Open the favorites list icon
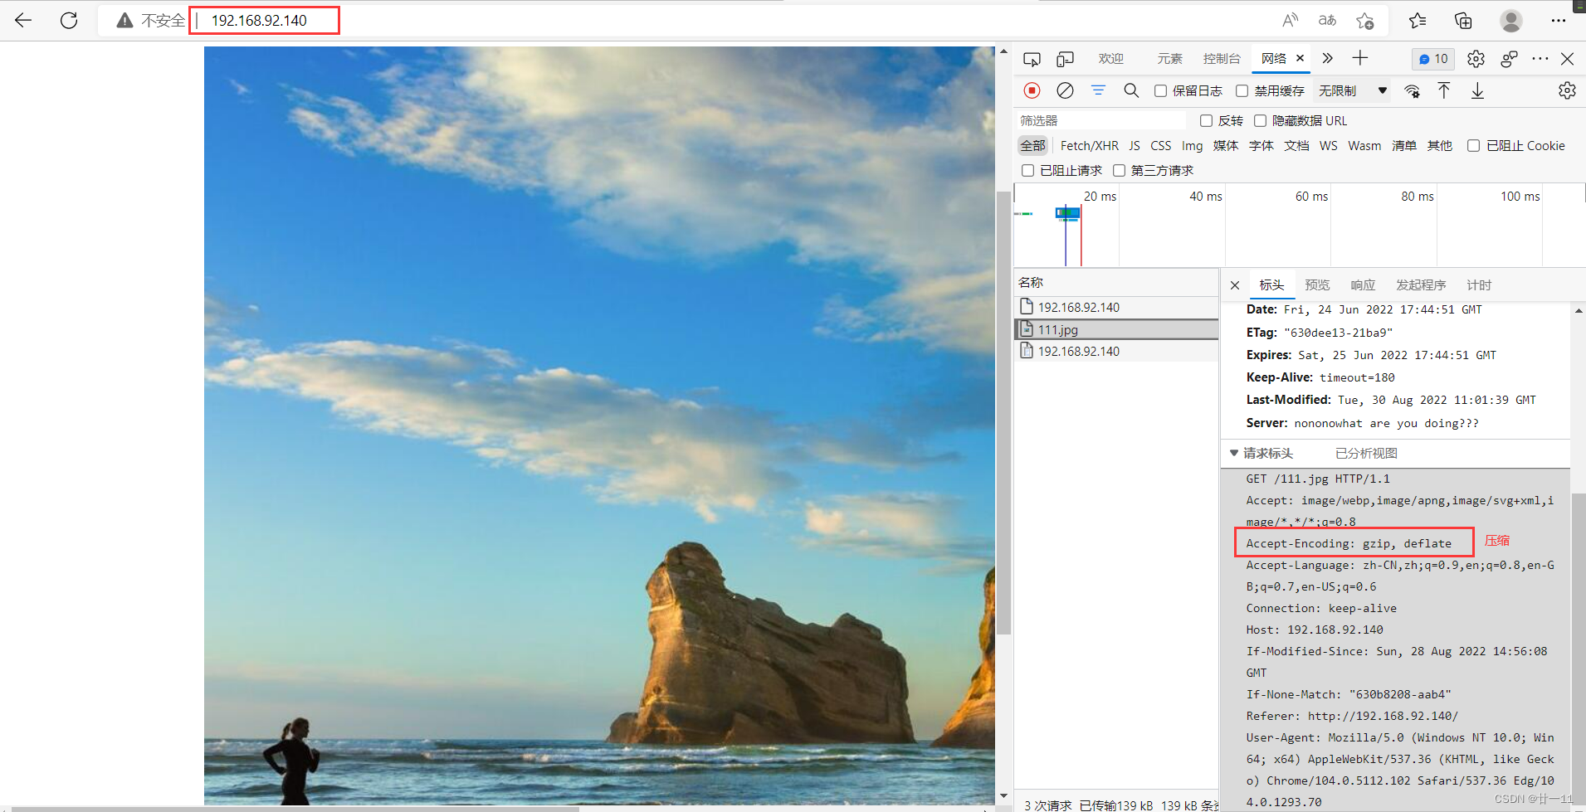 tap(1418, 21)
